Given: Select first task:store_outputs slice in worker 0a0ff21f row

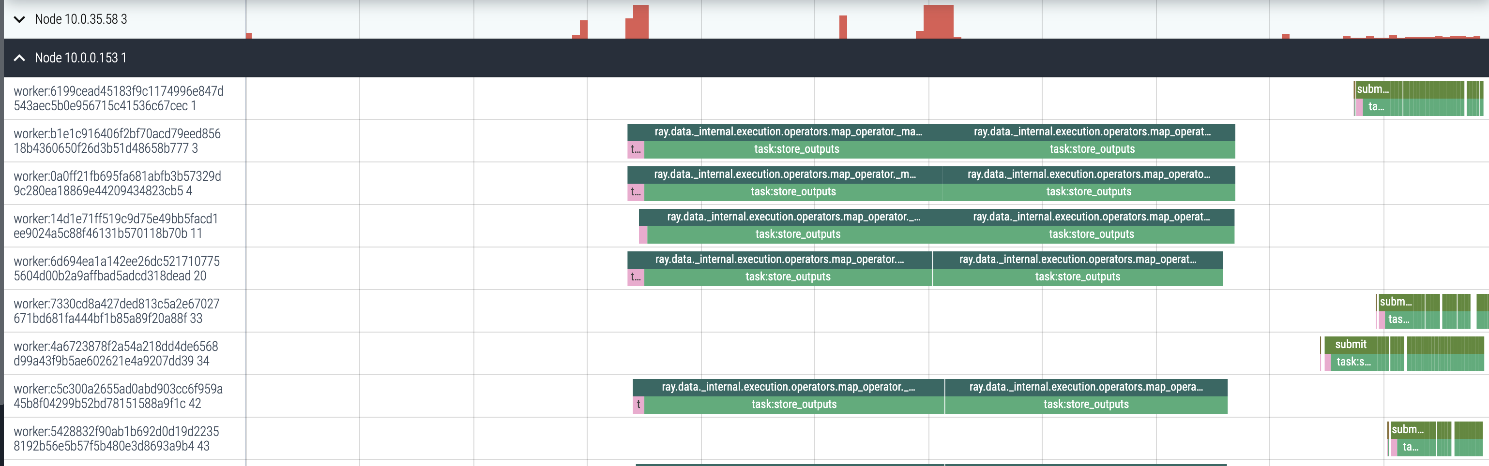Looking at the screenshot, I should point(793,192).
